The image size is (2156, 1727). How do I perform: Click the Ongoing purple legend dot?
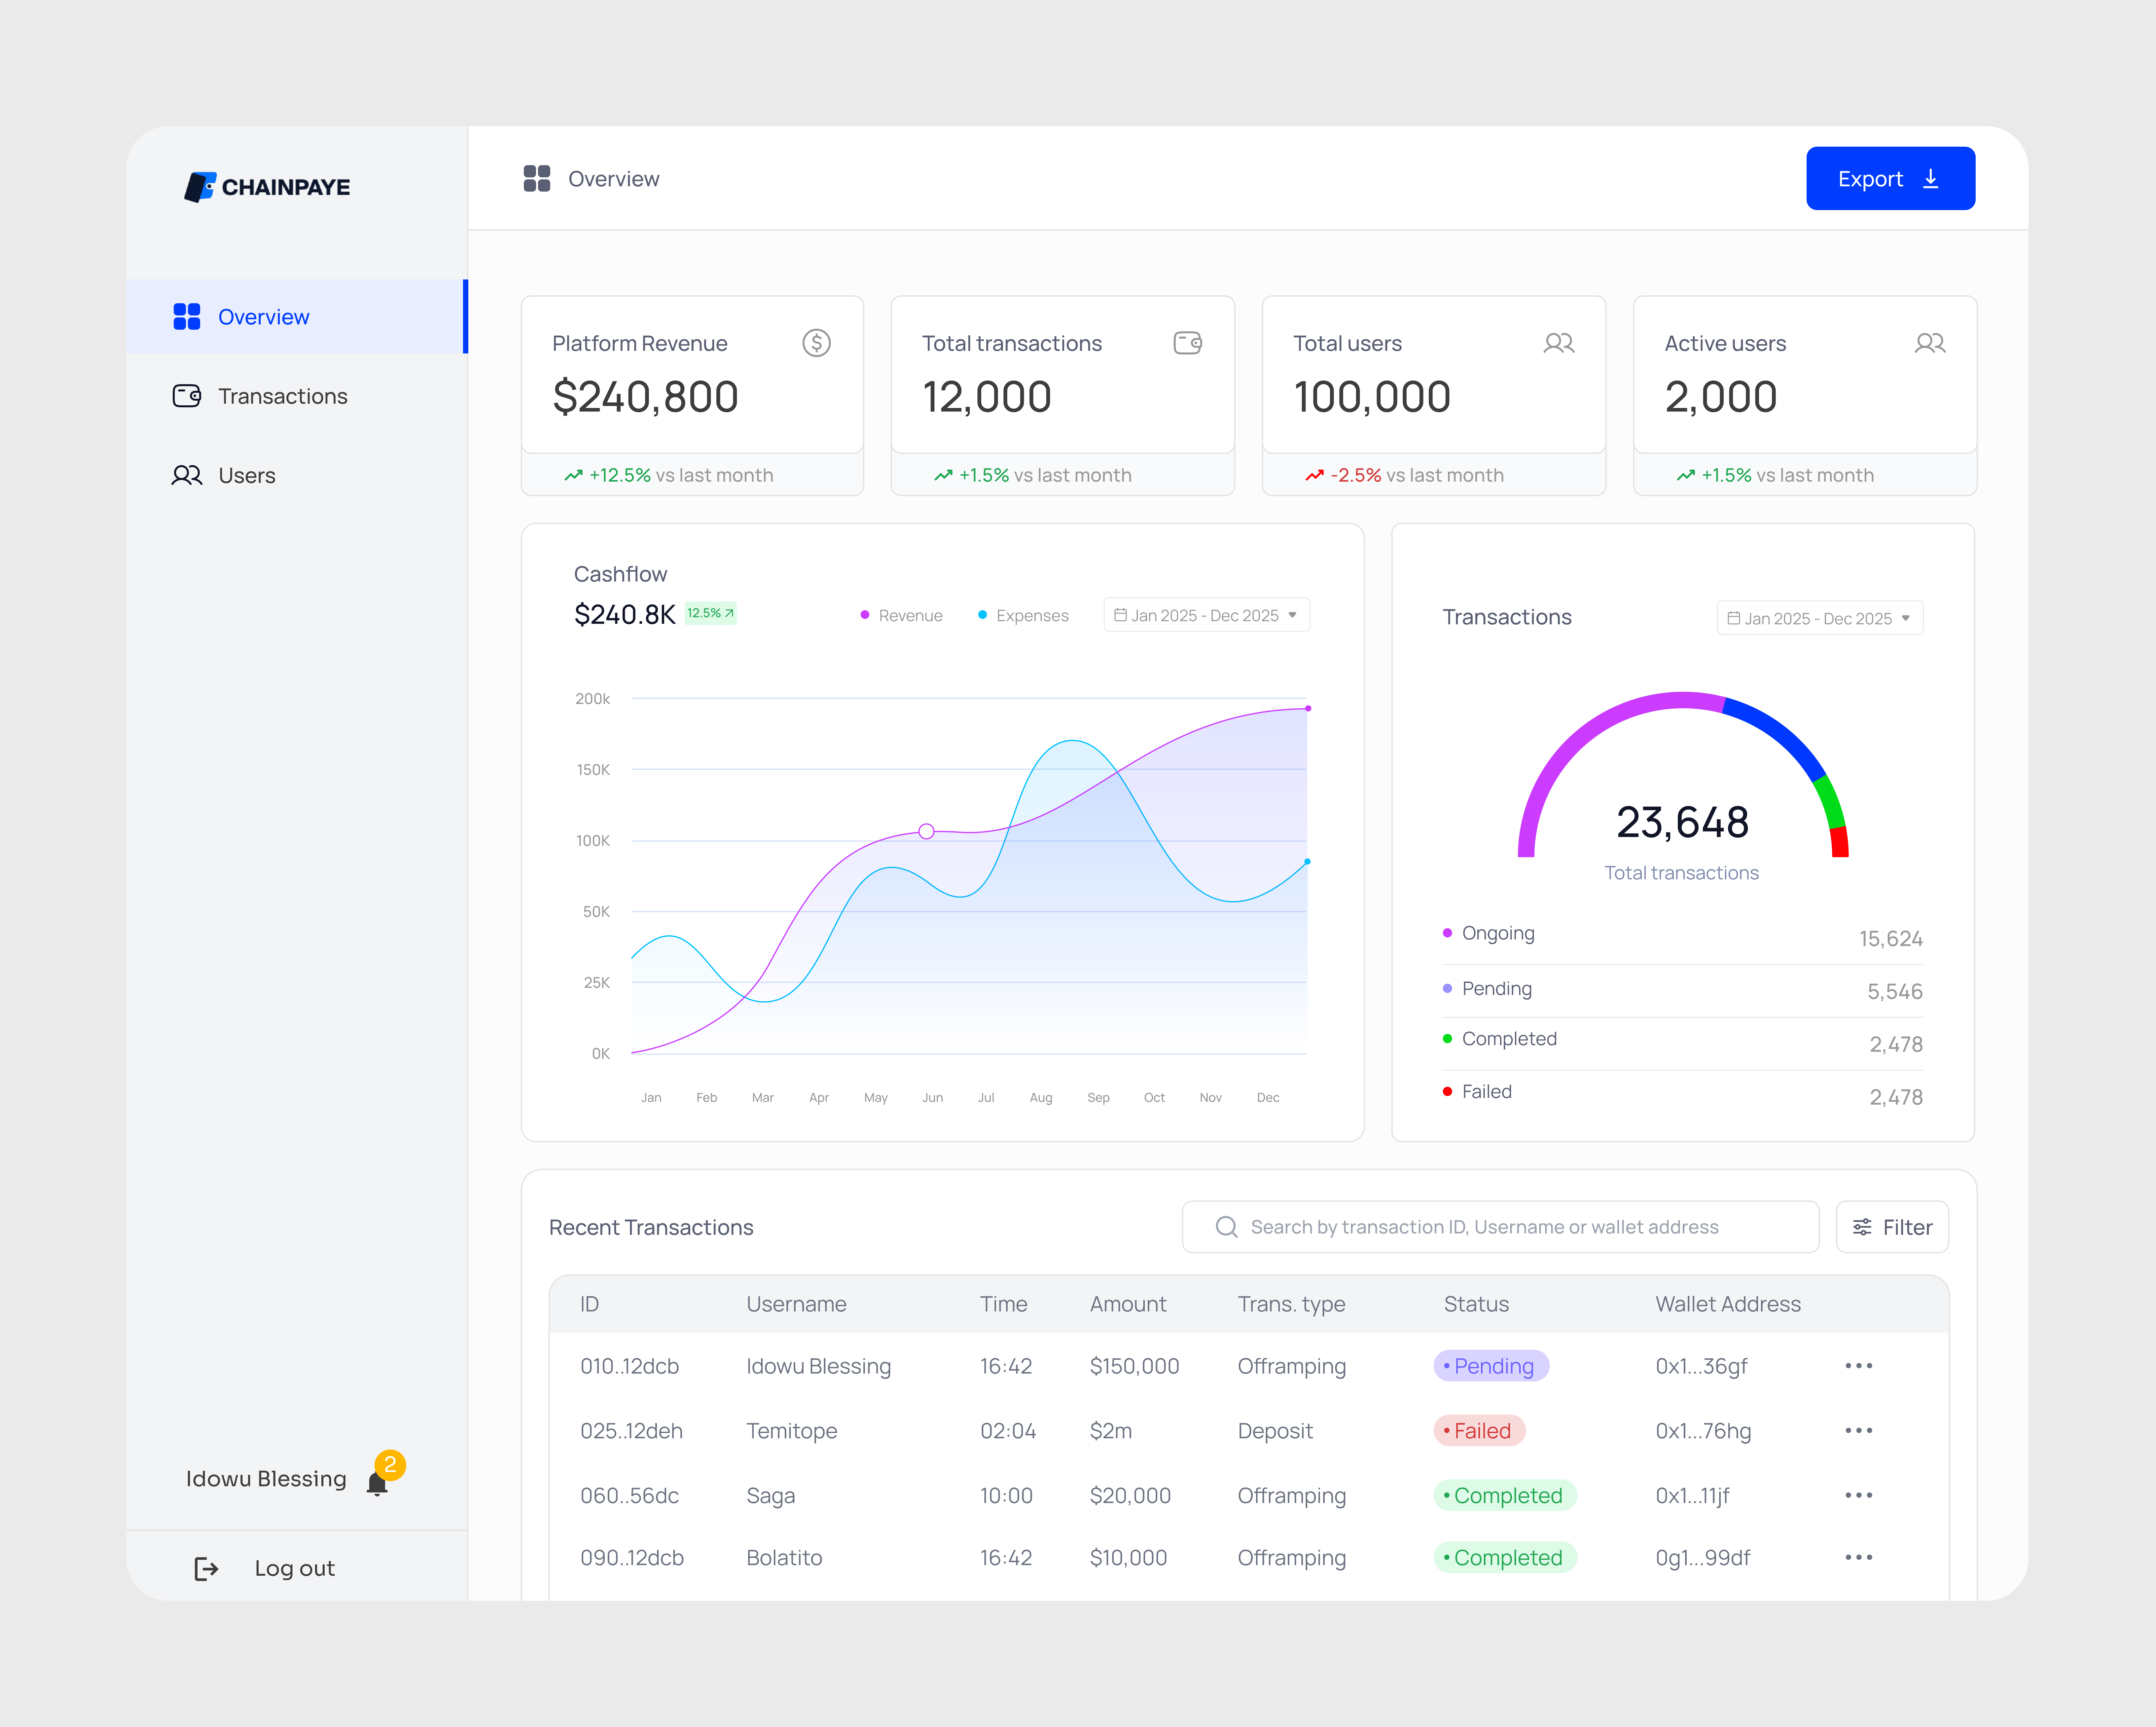[1447, 933]
